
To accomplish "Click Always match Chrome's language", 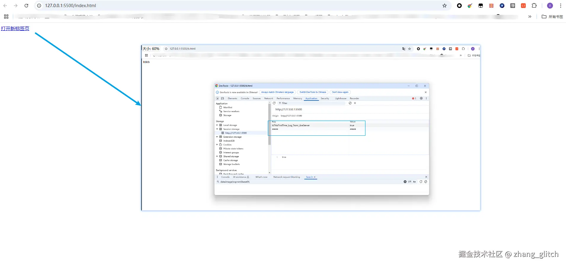I will (x=278, y=92).
